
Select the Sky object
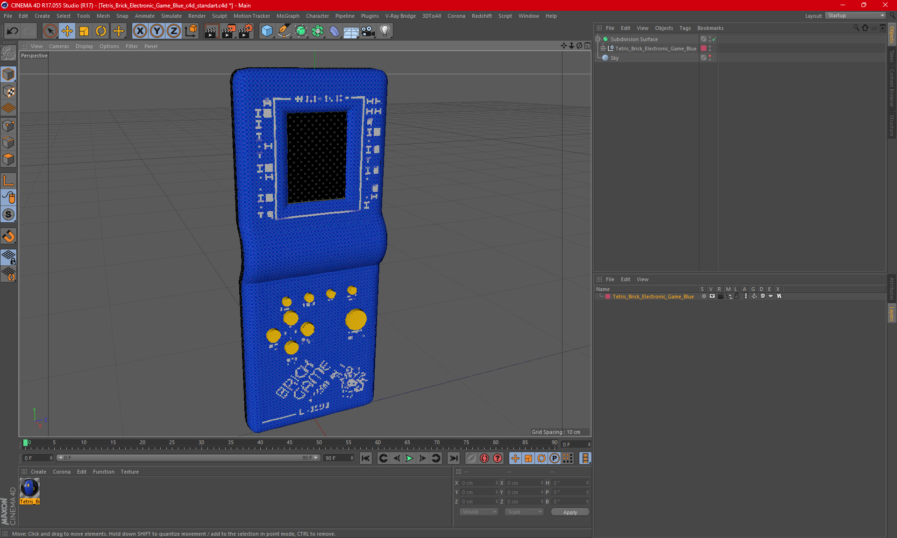[x=614, y=58]
